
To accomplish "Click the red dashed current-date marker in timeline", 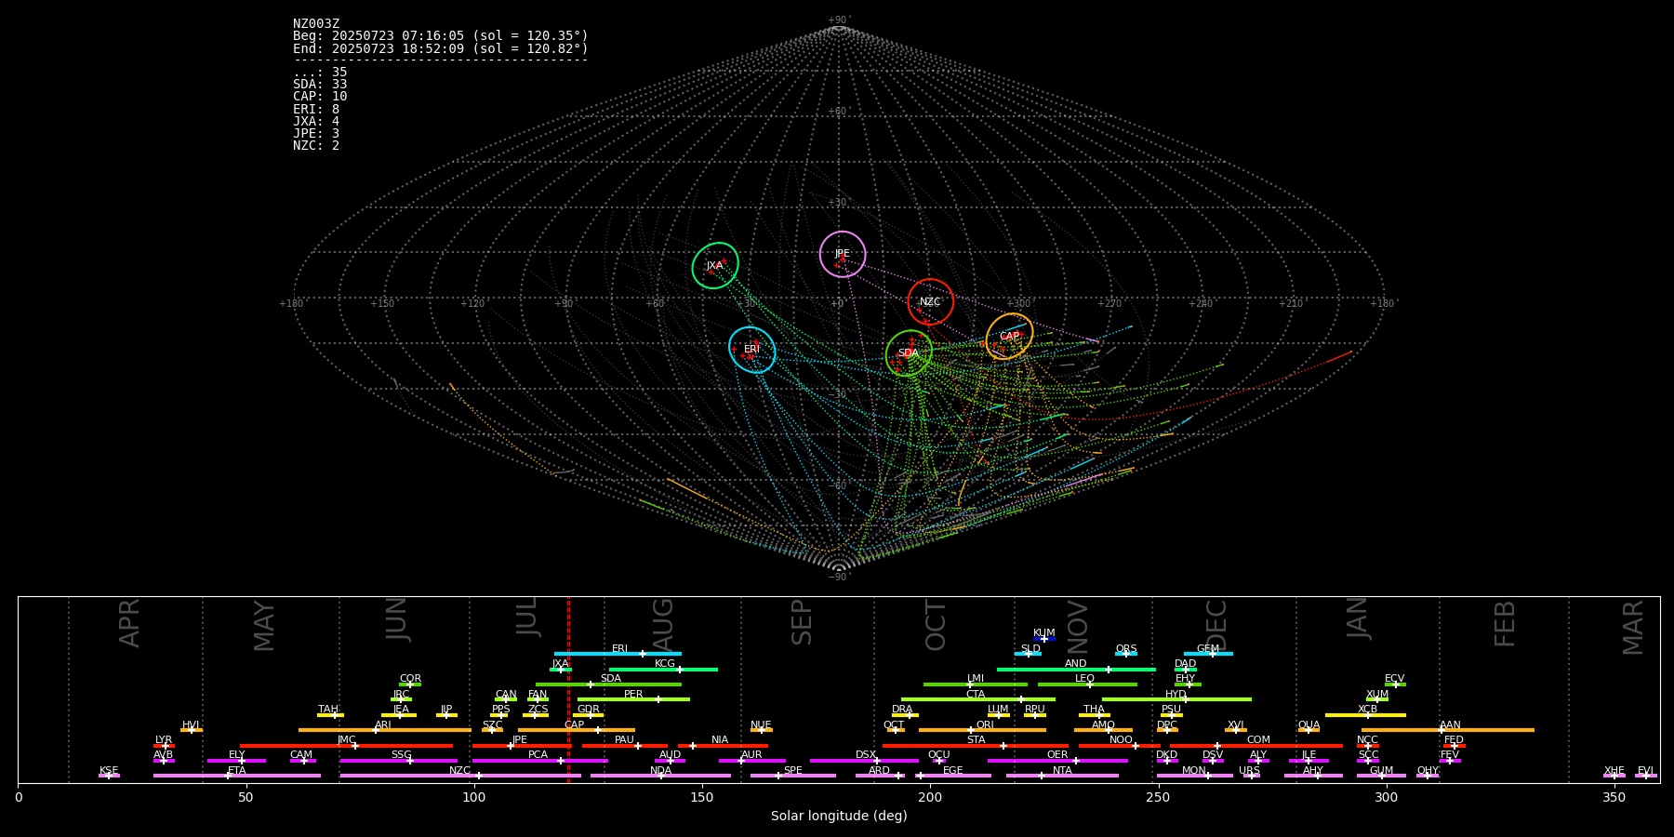I will coord(568,689).
